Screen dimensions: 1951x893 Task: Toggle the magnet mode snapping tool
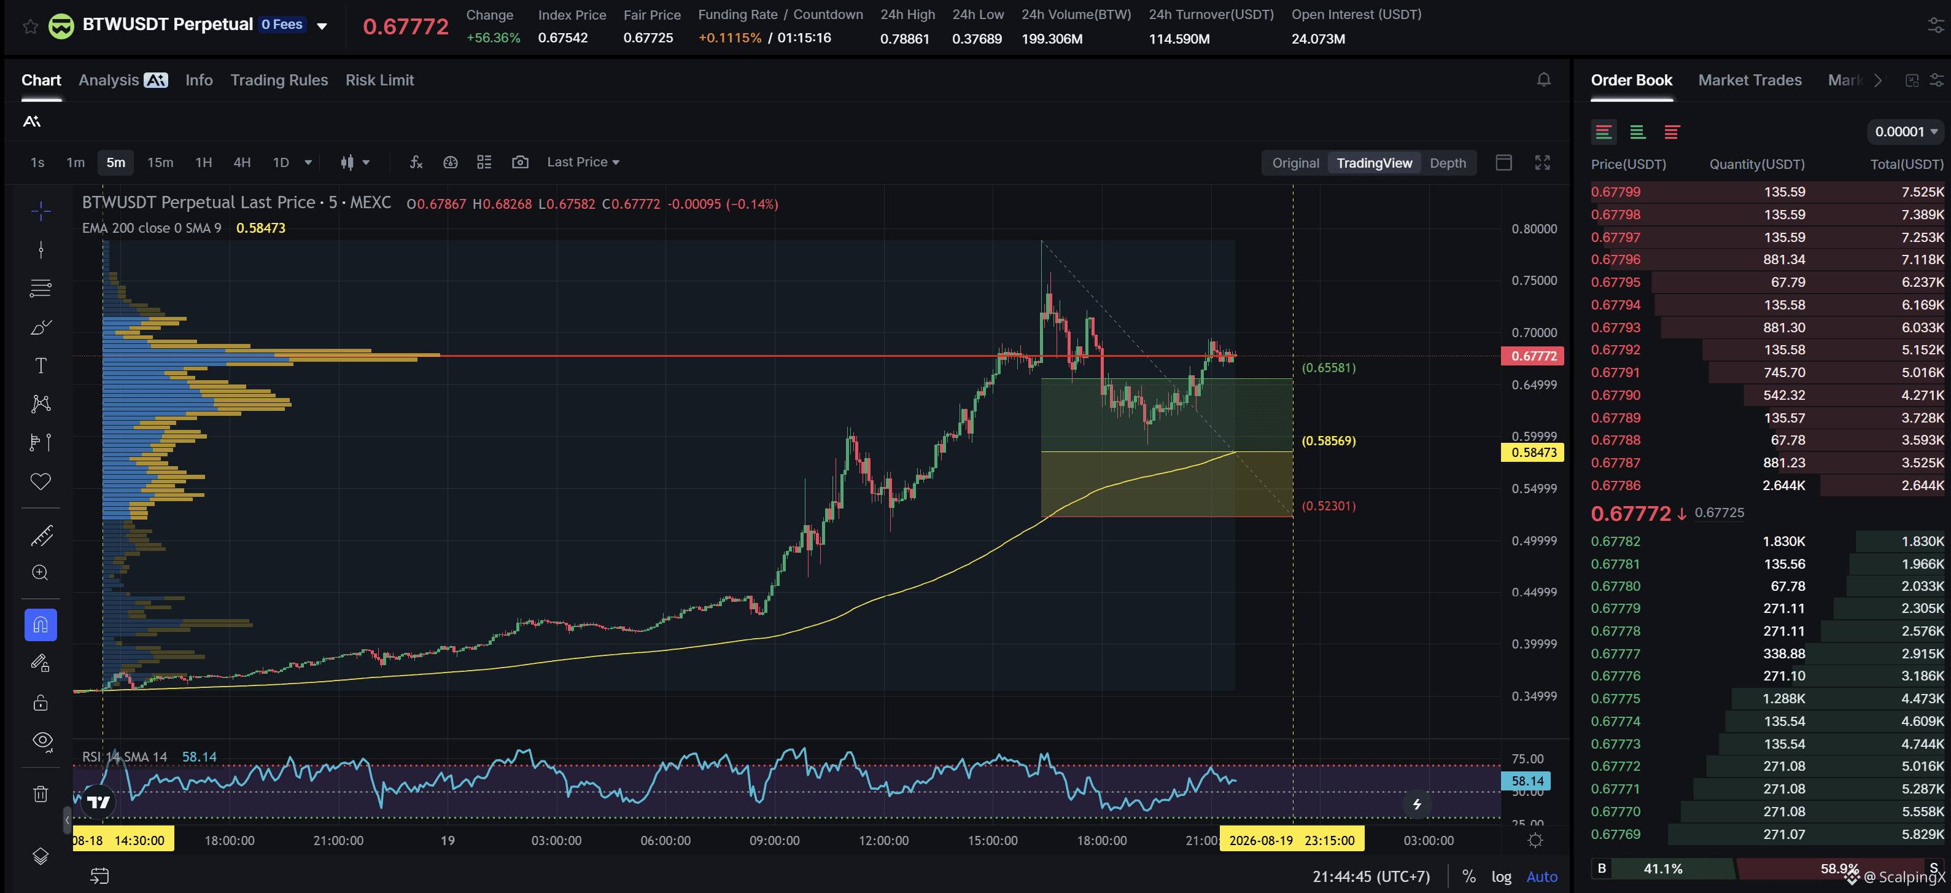pyautogui.click(x=41, y=625)
